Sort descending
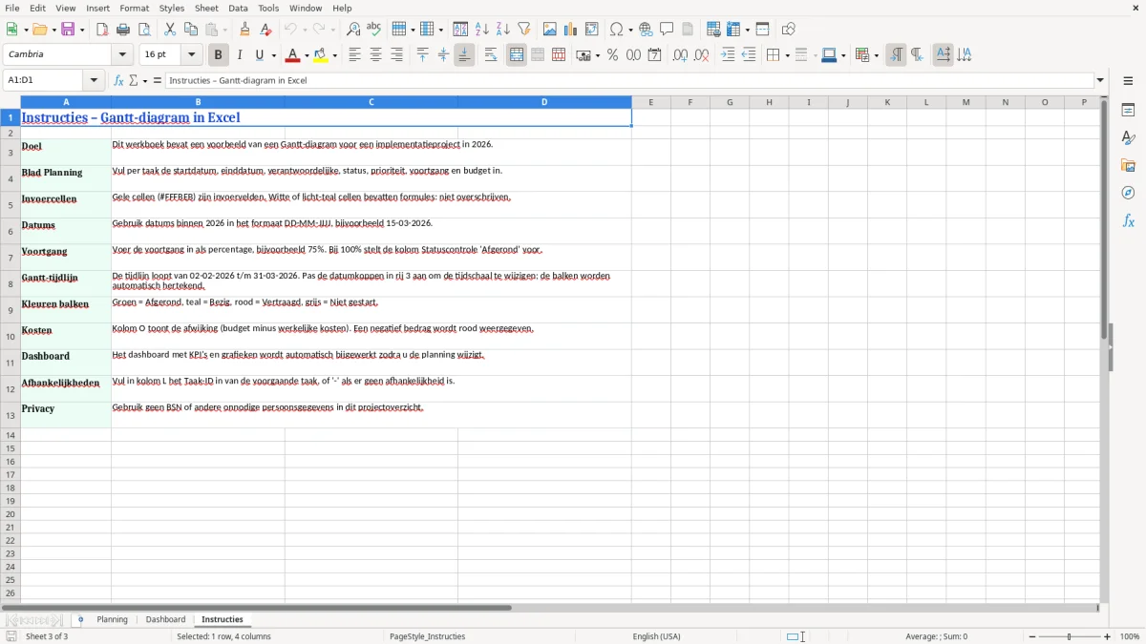1146x644 pixels. coord(502,30)
